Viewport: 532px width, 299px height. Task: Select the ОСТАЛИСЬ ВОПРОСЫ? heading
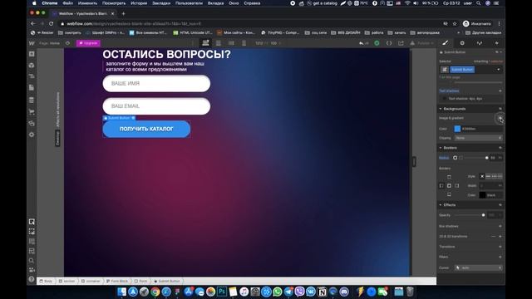coord(166,54)
